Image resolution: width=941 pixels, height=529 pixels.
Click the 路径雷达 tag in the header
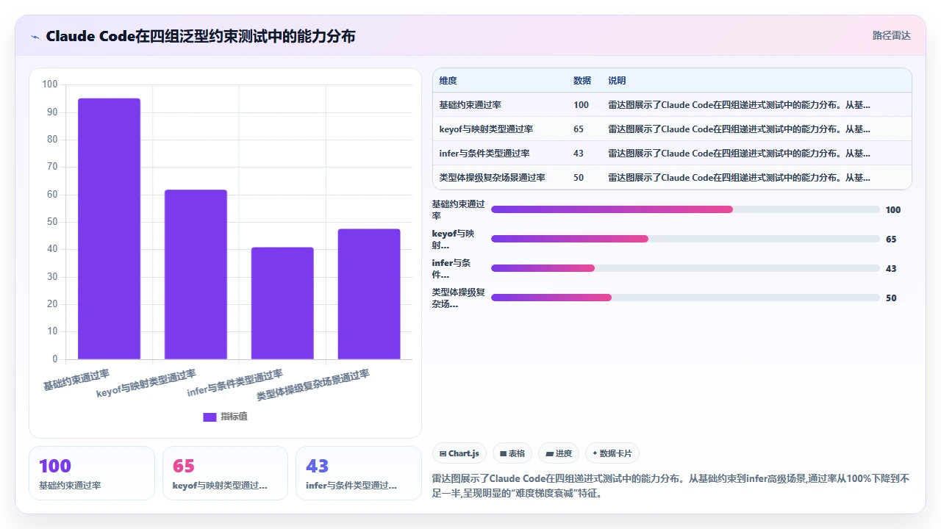coord(891,35)
